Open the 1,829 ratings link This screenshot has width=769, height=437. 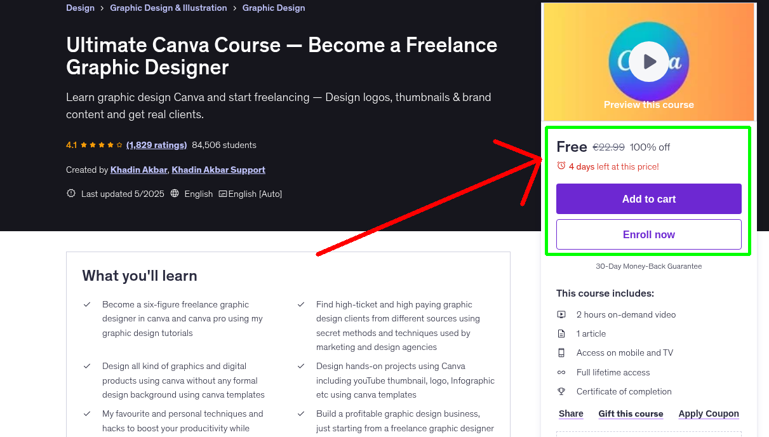[x=157, y=145]
